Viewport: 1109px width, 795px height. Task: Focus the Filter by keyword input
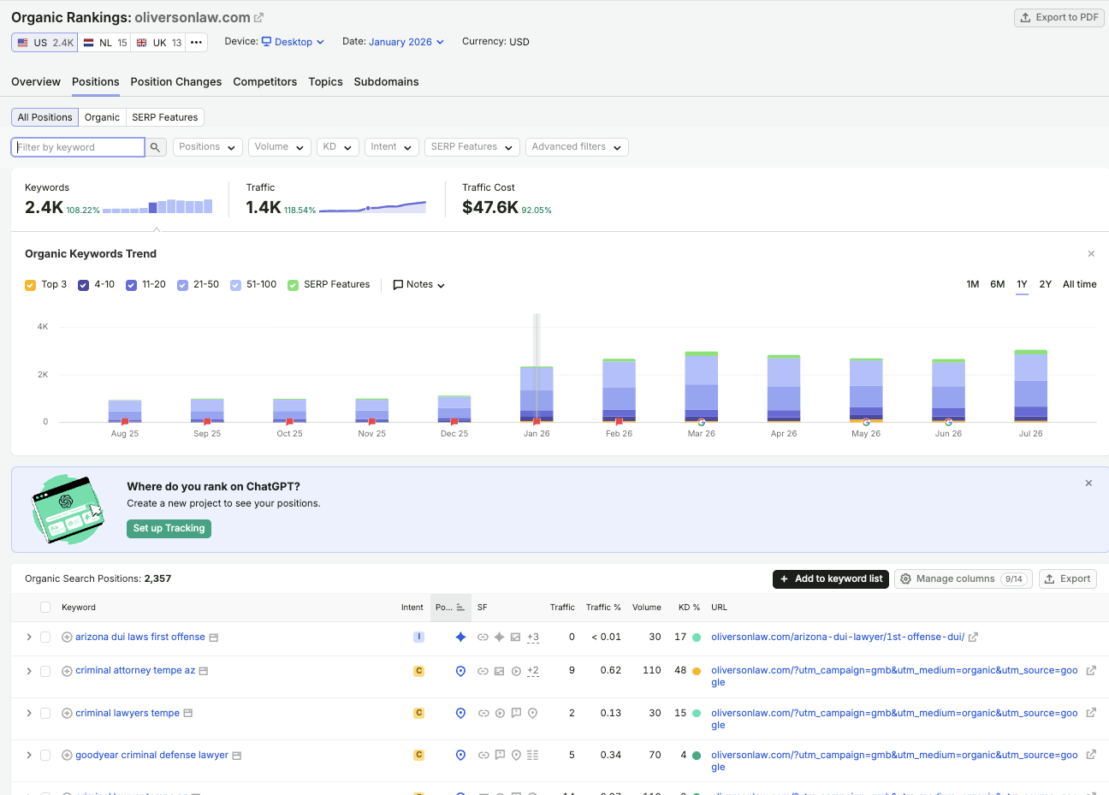pyautogui.click(x=78, y=147)
